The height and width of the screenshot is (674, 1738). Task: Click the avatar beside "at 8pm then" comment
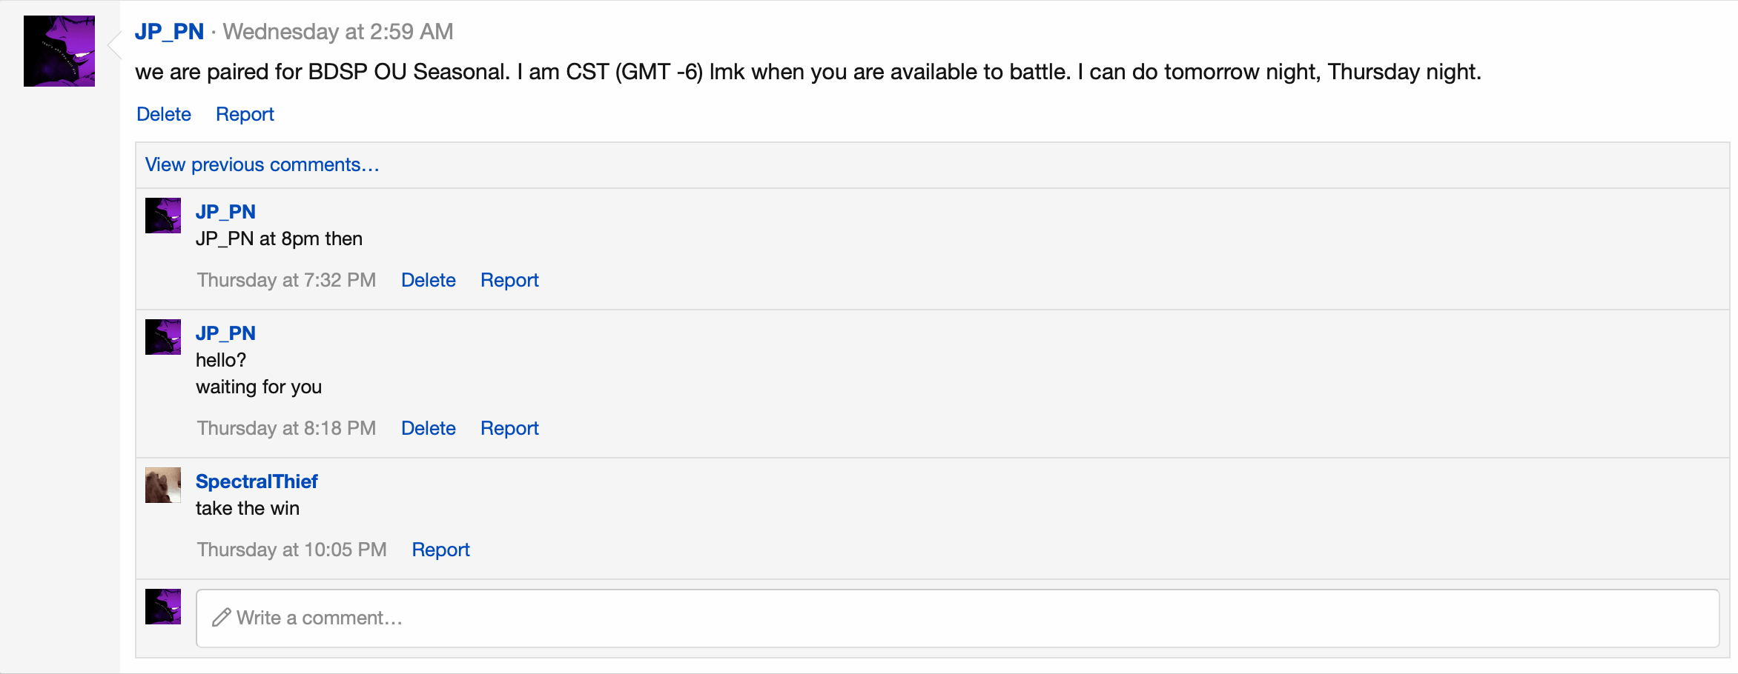tap(163, 216)
